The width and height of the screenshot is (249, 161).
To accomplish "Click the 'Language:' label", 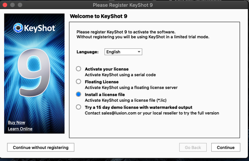I will (x=88, y=52).
